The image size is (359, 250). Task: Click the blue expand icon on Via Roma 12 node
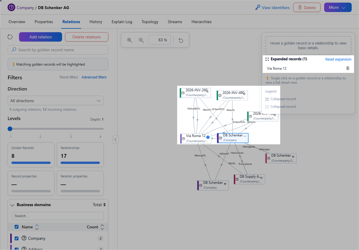click(208, 137)
